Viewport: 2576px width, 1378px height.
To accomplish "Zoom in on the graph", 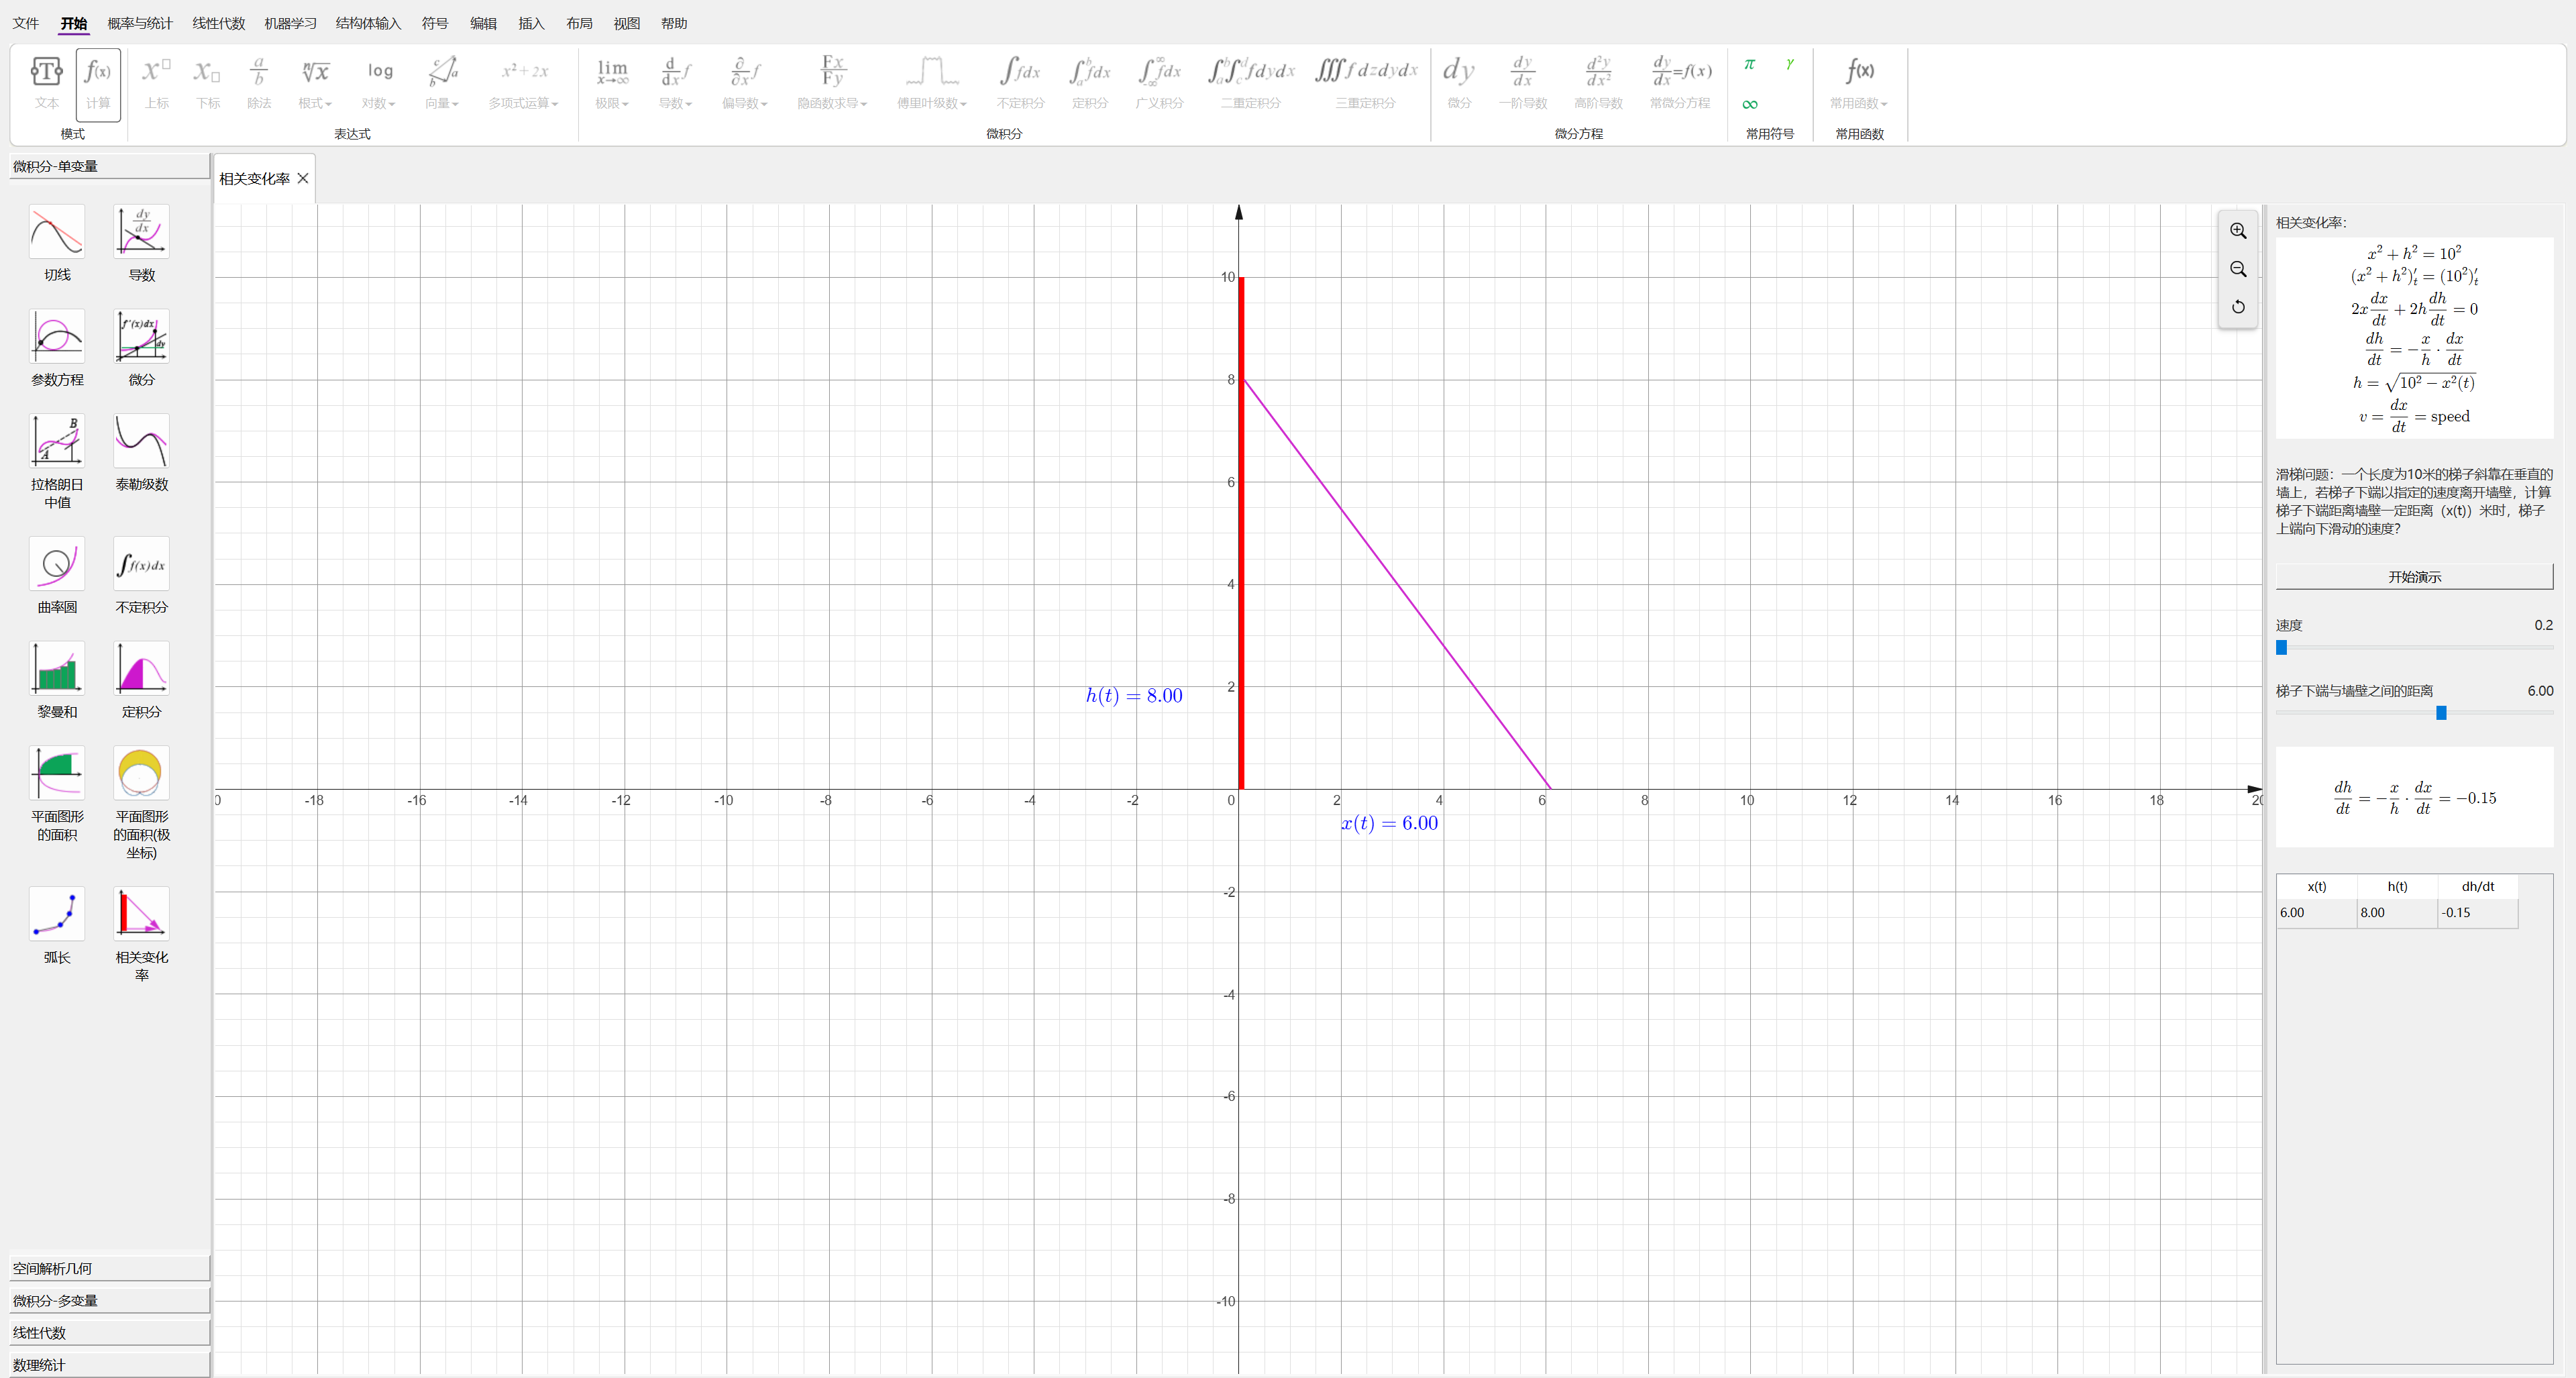I will 2237,231.
